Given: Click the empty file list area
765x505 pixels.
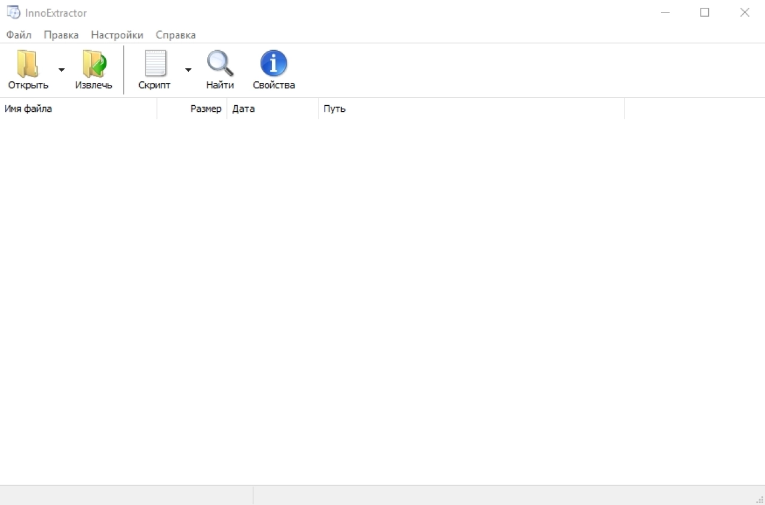Looking at the screenshot, I should tap(382, 302).
